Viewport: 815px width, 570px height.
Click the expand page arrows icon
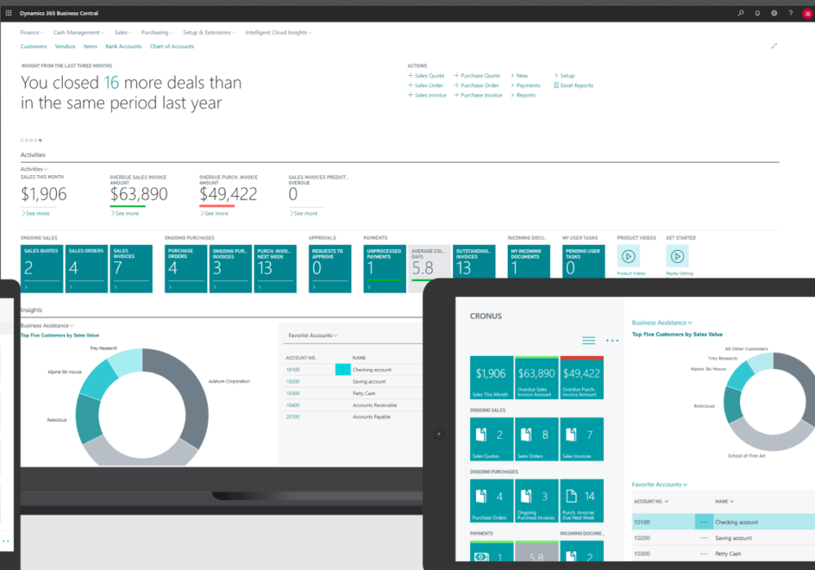pyautogui.click(x=773, y=46)
